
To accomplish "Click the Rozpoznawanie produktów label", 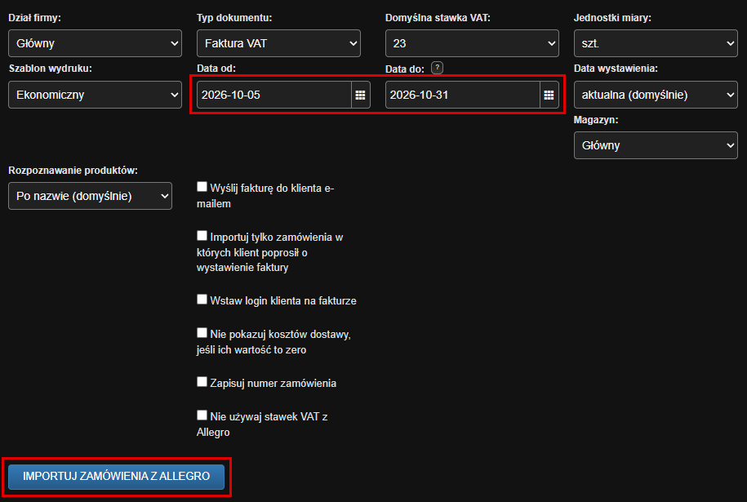I will click(x=73, y=171).
